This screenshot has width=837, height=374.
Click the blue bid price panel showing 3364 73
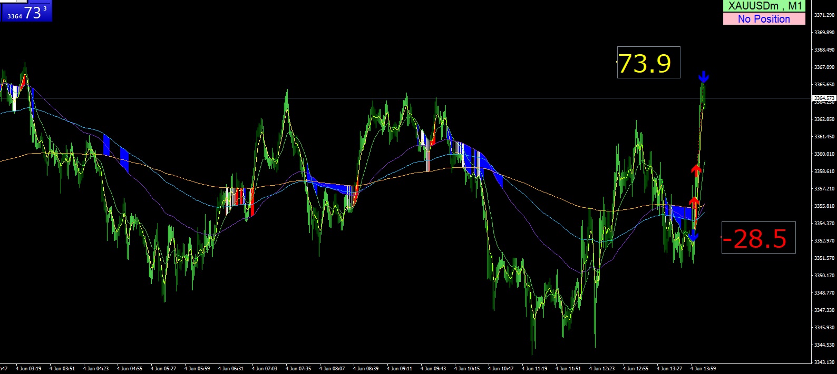(26, 13)
